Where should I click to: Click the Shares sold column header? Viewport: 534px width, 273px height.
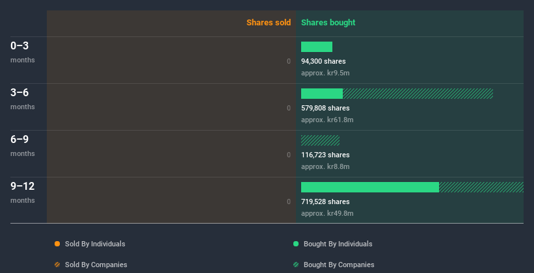(269, 23)
